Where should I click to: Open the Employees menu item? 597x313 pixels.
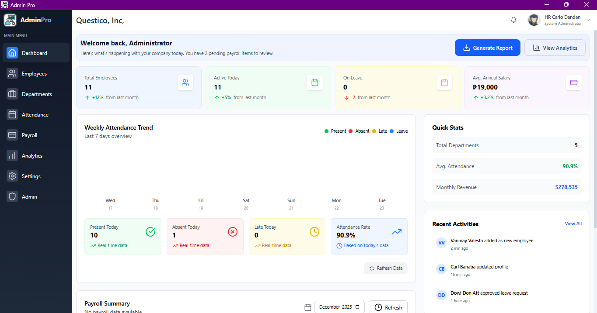coord(36,73)
